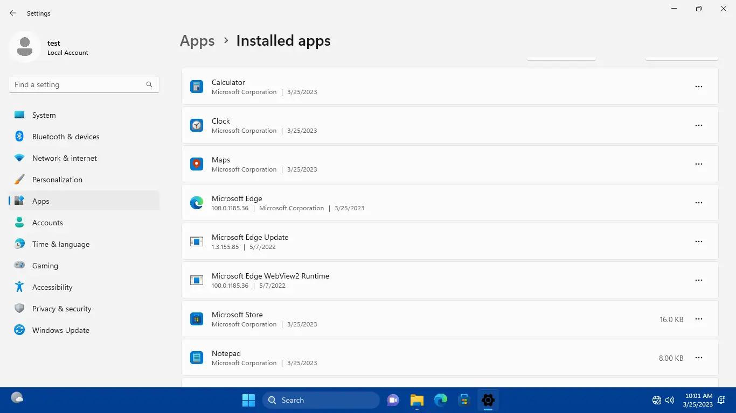
Task: Click the version 1.3.155.85 text
Action: pos(225,247)
